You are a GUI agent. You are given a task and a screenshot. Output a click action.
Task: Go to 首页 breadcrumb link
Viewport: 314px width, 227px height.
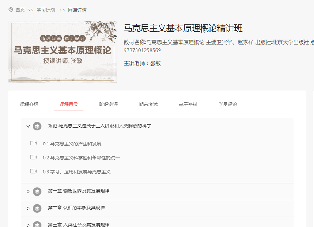point(20,10)
